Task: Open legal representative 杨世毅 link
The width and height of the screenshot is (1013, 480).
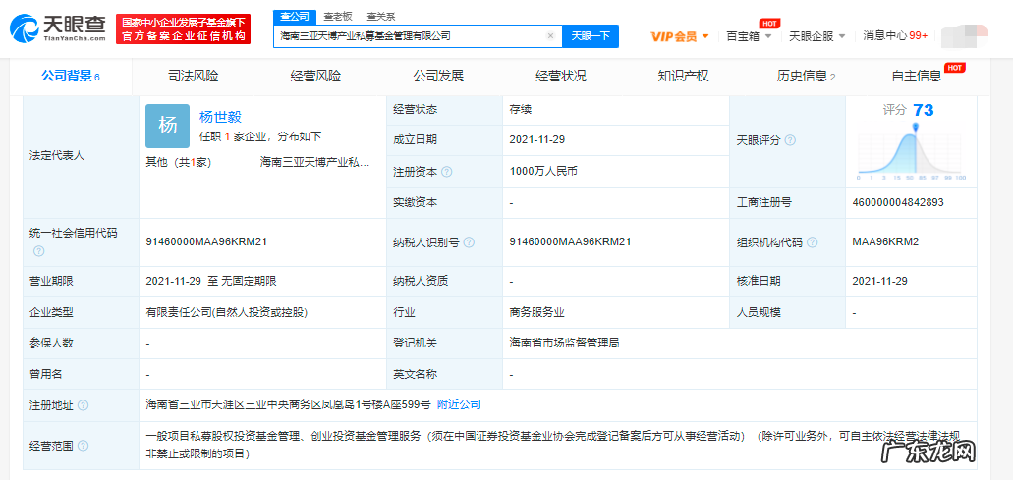Action: point(220,117)
